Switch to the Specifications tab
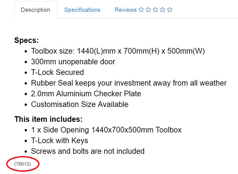 point(82,10)
